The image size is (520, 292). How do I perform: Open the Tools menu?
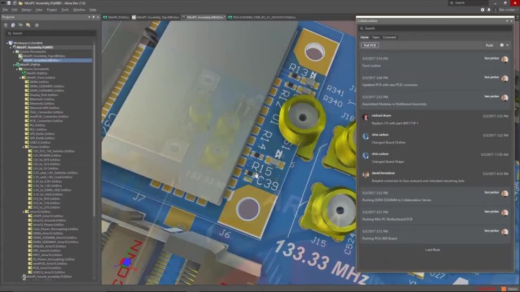tap(65, 10)
